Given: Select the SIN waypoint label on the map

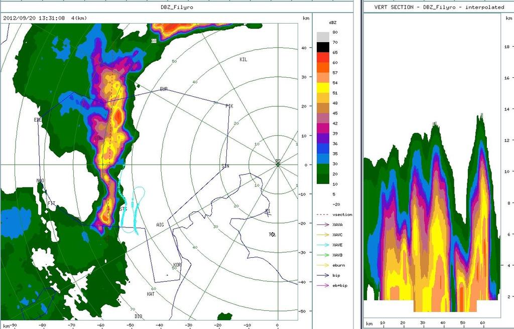Looking at the screenshot, I should tap(225, 166).
